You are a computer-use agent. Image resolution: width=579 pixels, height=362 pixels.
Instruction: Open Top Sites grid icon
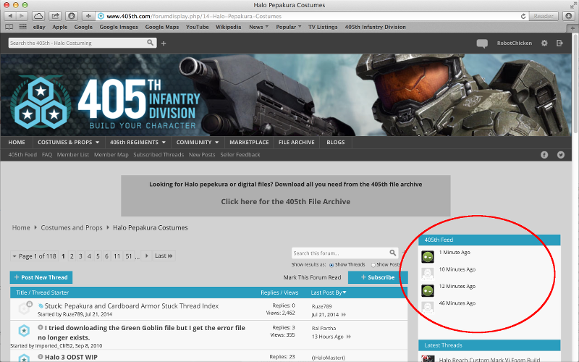[23, 27]
